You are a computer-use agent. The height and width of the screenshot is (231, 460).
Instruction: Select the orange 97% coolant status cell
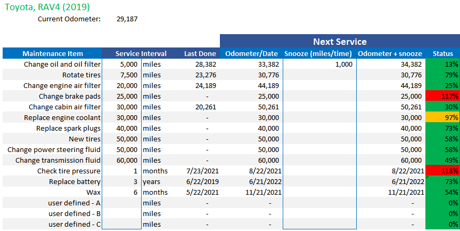(x=443, y=117)
